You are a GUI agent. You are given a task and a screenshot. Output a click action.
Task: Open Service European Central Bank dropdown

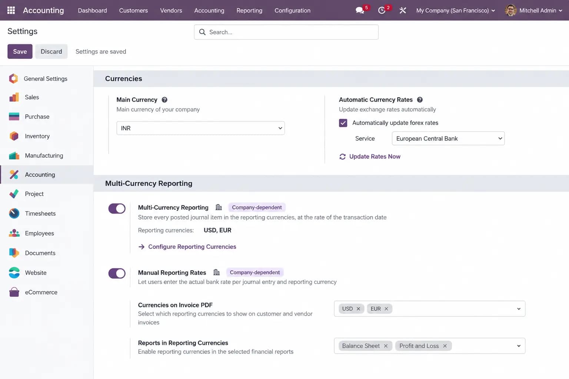[448, 138]
